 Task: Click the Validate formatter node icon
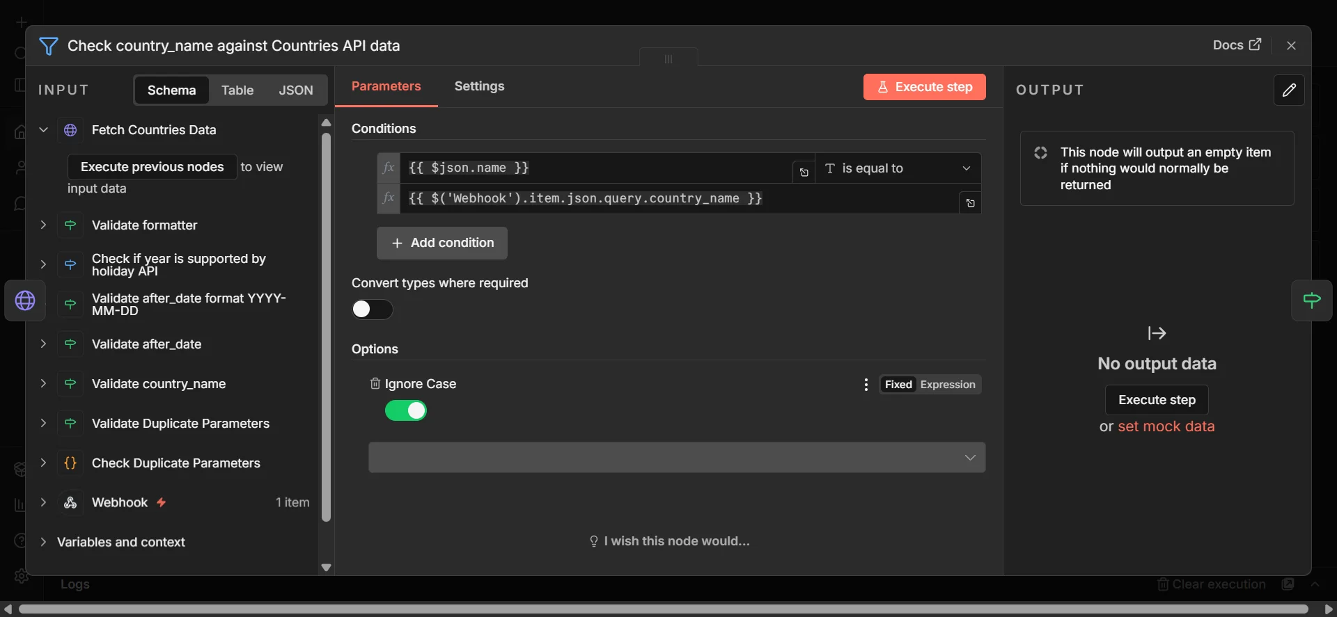pyautogui.click(x=70, y=225)
